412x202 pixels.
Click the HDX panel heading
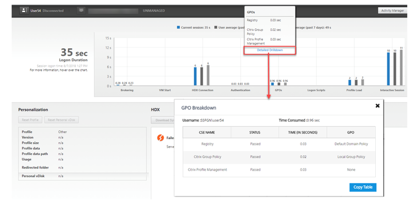155,110
